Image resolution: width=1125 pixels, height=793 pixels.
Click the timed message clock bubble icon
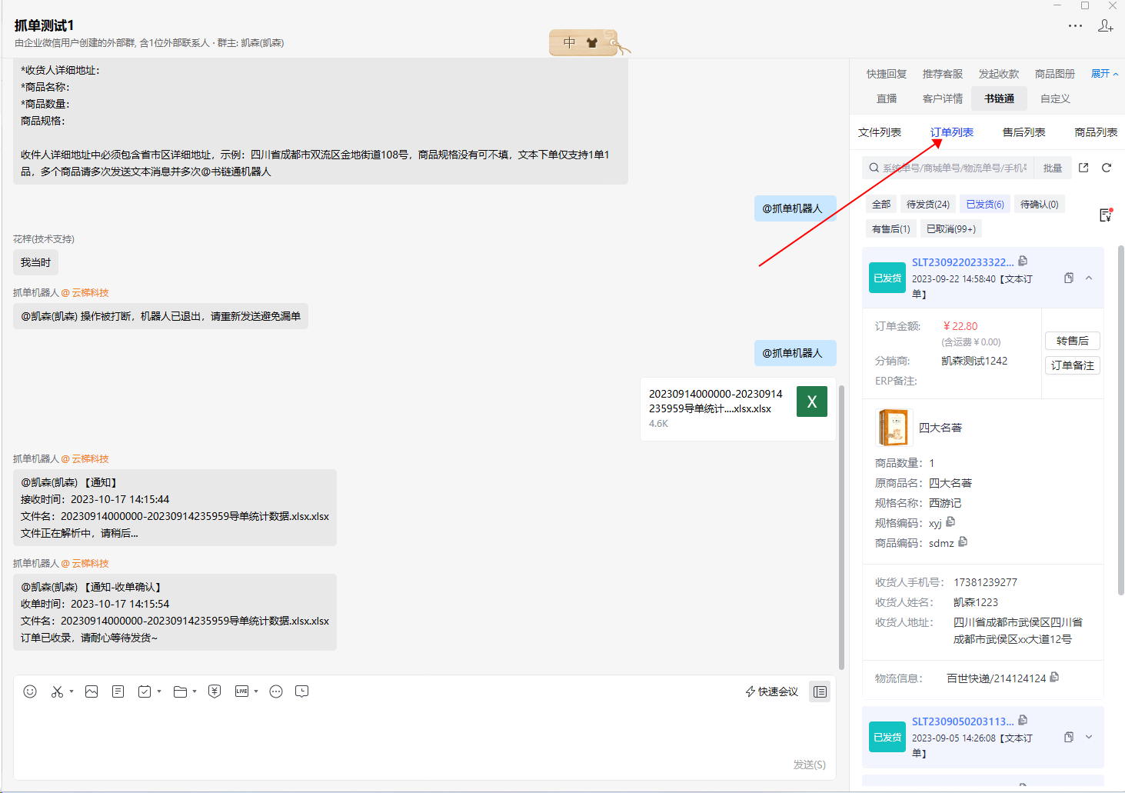302,691
